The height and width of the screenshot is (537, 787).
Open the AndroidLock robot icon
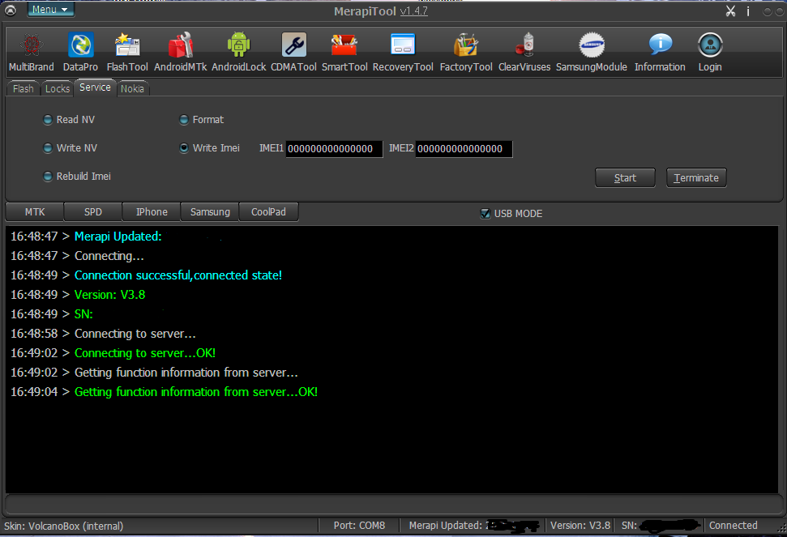point(238,45)
